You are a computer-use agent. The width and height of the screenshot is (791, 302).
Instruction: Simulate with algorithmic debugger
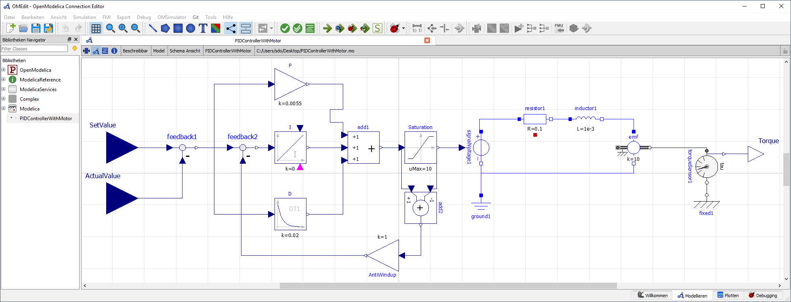(352, 28)
